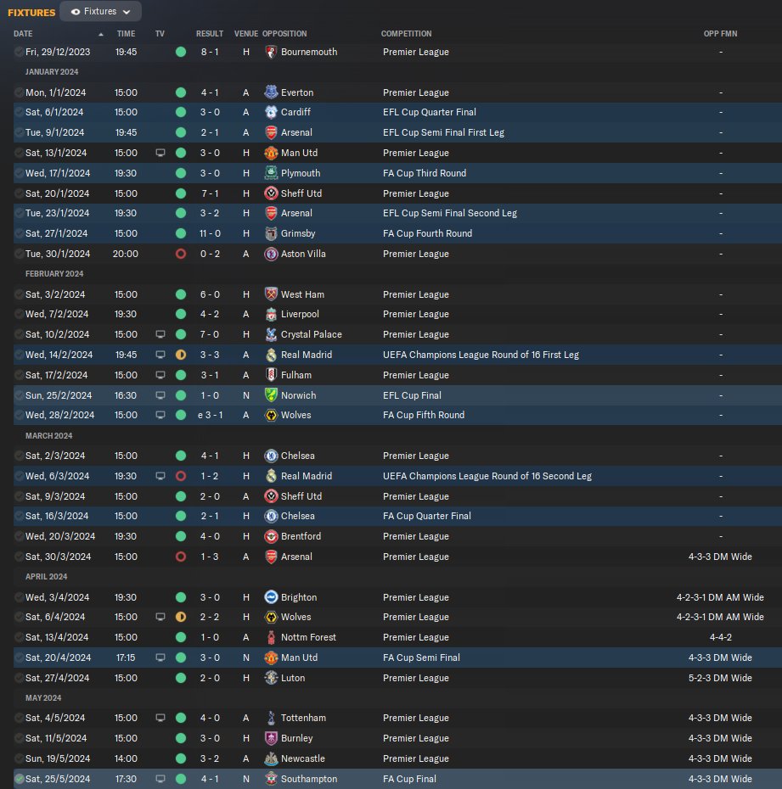Image resolution: width=782 pixels, height=789 pixels.
Task: Click the Liverpool club badge
Action: [271, 315]
